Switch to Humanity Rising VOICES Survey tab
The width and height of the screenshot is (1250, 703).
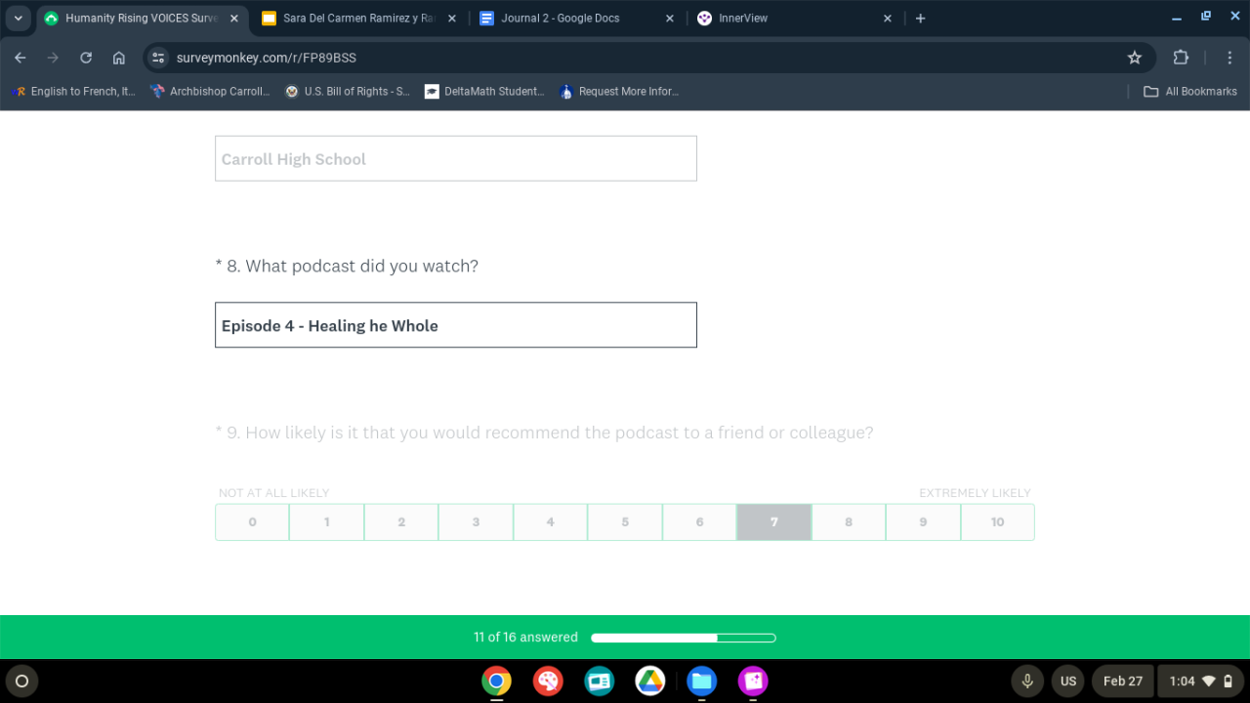pyautogui.click(x=142, y=19)
